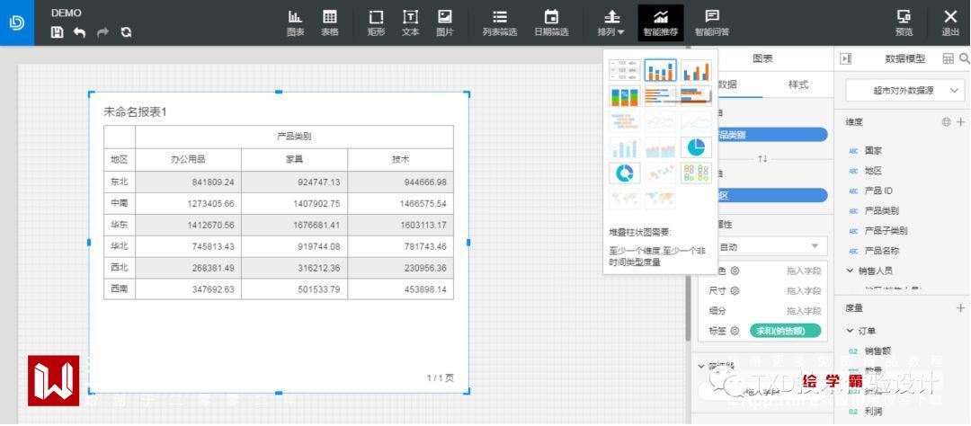Open the 排列 arrange dropdown
Screen dimensions: 971x426
pyautogui.click(x=611, y=22)
